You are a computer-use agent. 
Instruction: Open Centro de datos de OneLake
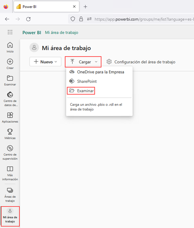pyautogui.click(x=10, y=99)
